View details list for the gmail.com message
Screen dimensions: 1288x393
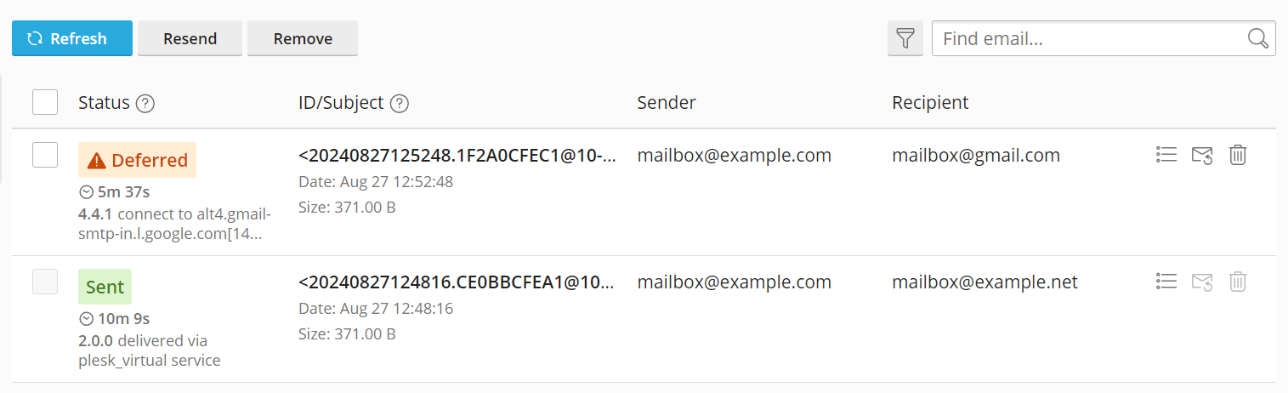point(1166,155)
